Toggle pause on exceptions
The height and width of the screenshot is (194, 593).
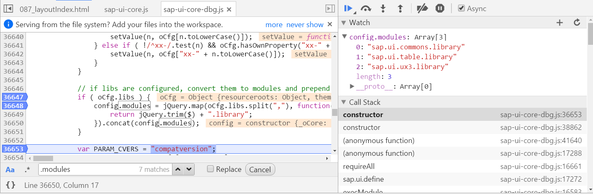click(440, 8)
